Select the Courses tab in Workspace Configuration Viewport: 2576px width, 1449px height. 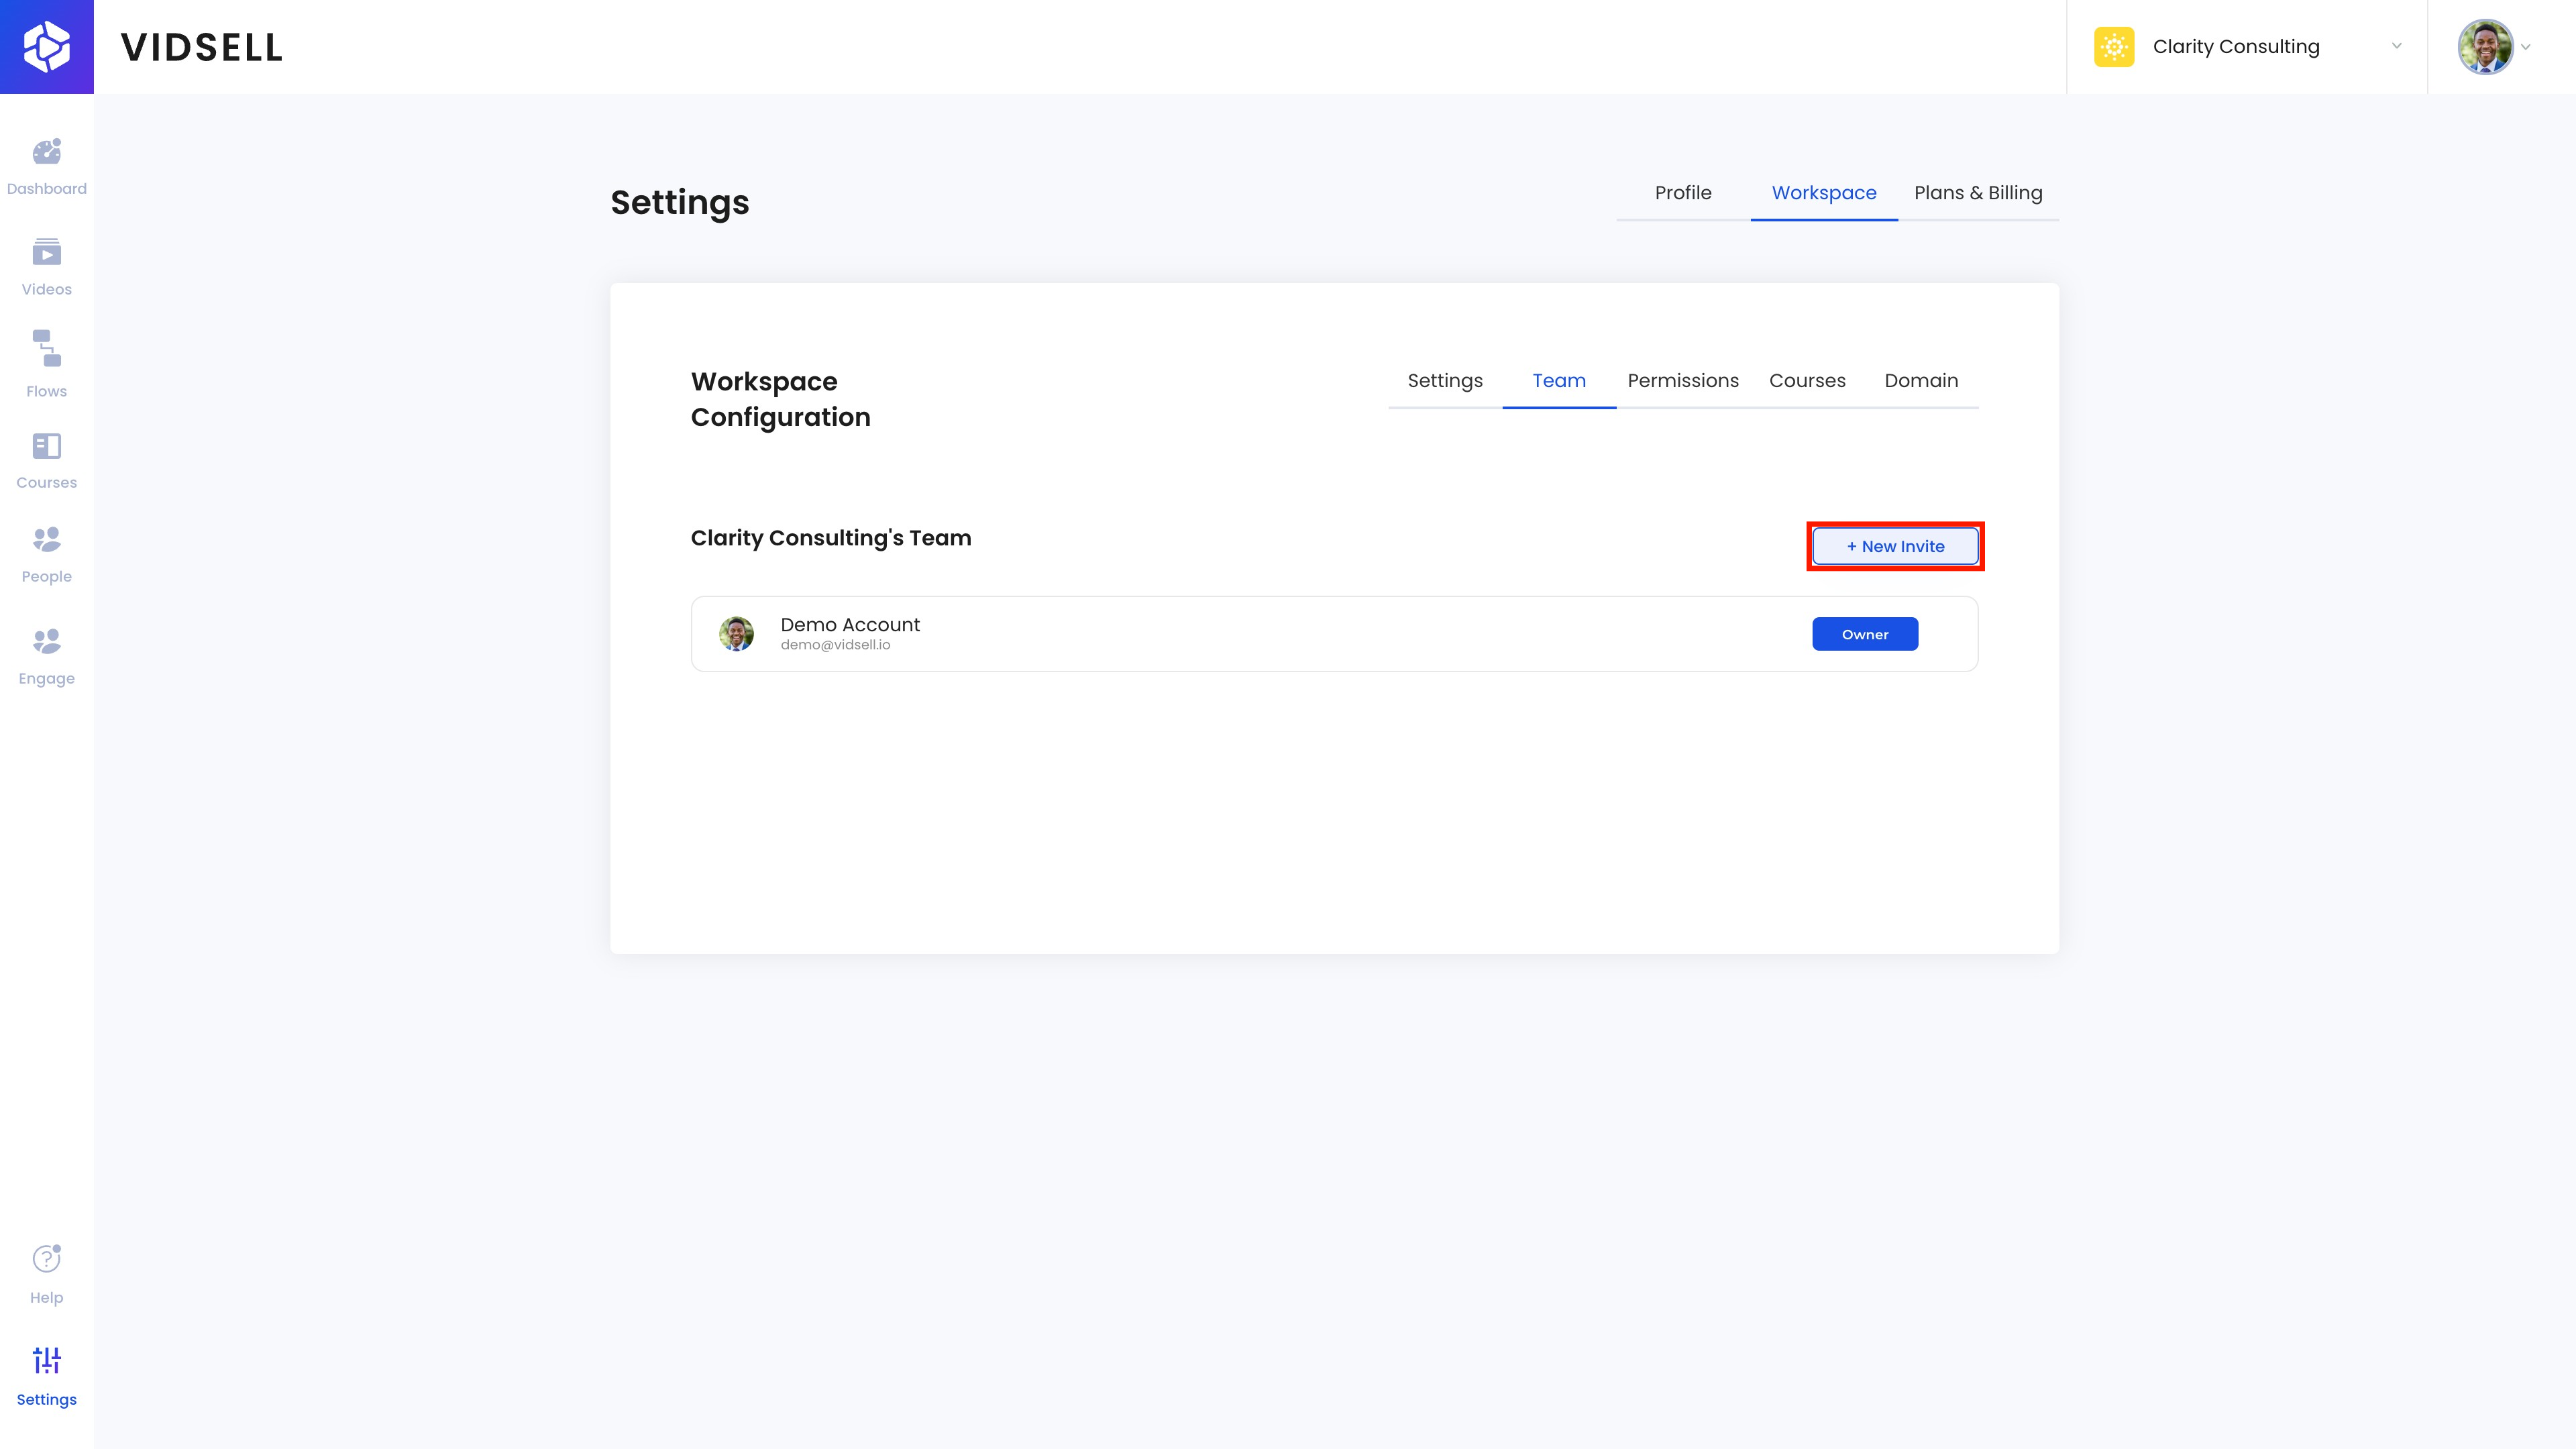[1806, 381]
